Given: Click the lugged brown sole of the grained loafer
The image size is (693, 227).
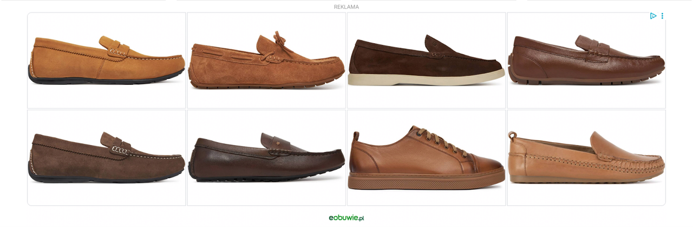Looking at the screenshot, I should click(586, 77).
